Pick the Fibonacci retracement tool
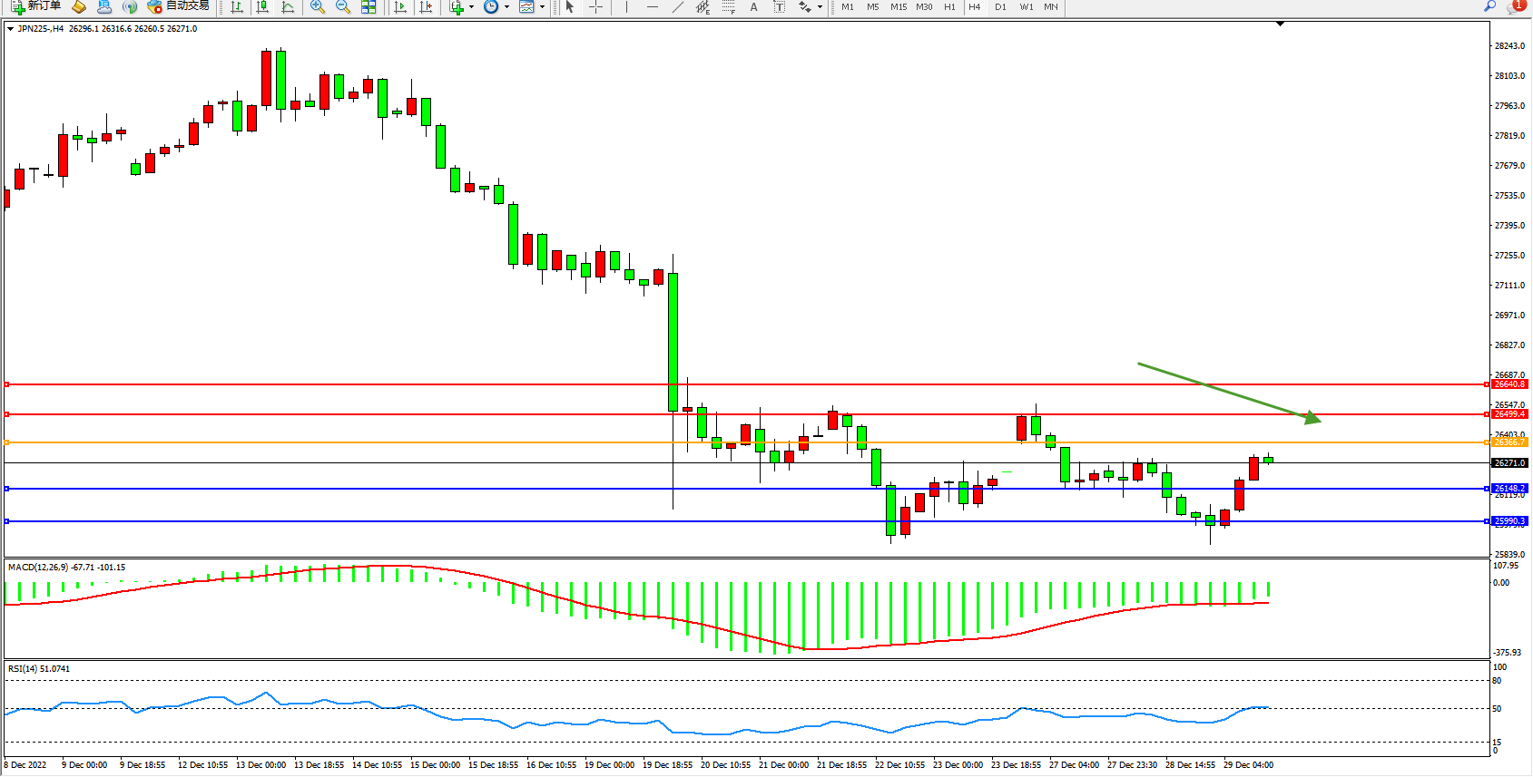 [x=728, y=7]
